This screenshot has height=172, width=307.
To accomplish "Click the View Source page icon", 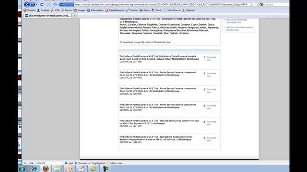I will coord(165,10).
